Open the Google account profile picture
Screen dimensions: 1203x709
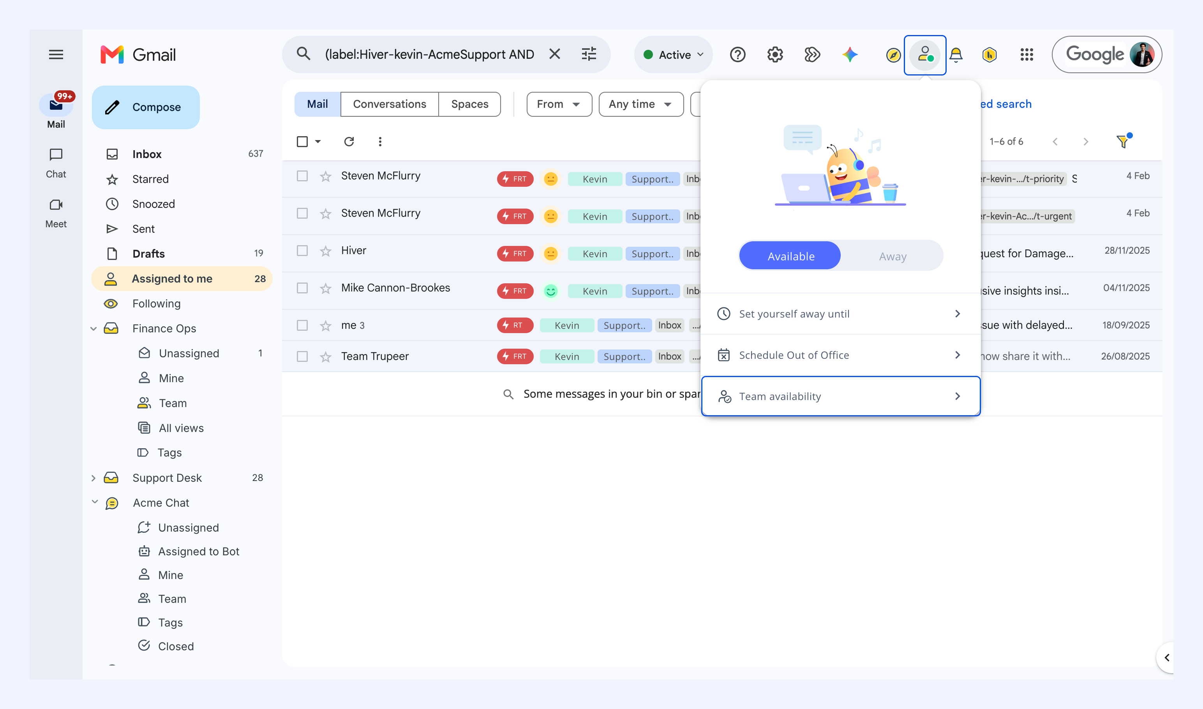pyautogui.click(x=1142, y=54)
